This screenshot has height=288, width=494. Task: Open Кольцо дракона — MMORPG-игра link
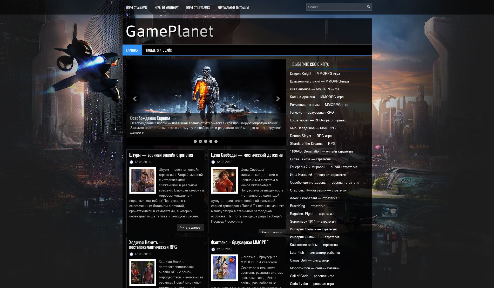[317, 97]
